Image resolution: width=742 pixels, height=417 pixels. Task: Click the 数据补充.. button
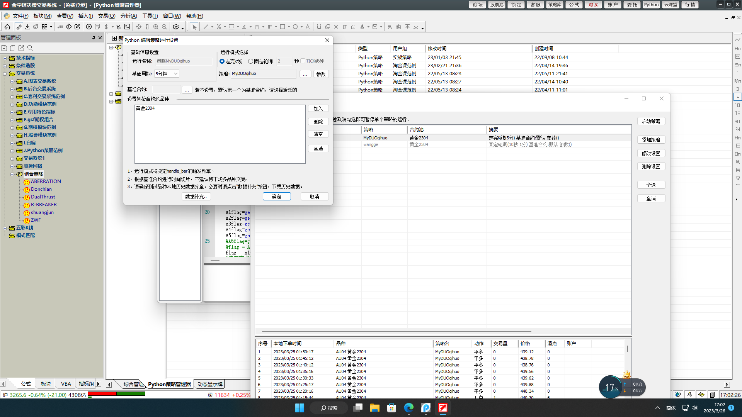tap(196, 197)
